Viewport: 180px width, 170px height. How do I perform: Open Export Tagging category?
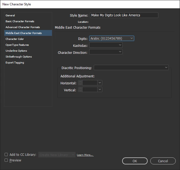28,63
